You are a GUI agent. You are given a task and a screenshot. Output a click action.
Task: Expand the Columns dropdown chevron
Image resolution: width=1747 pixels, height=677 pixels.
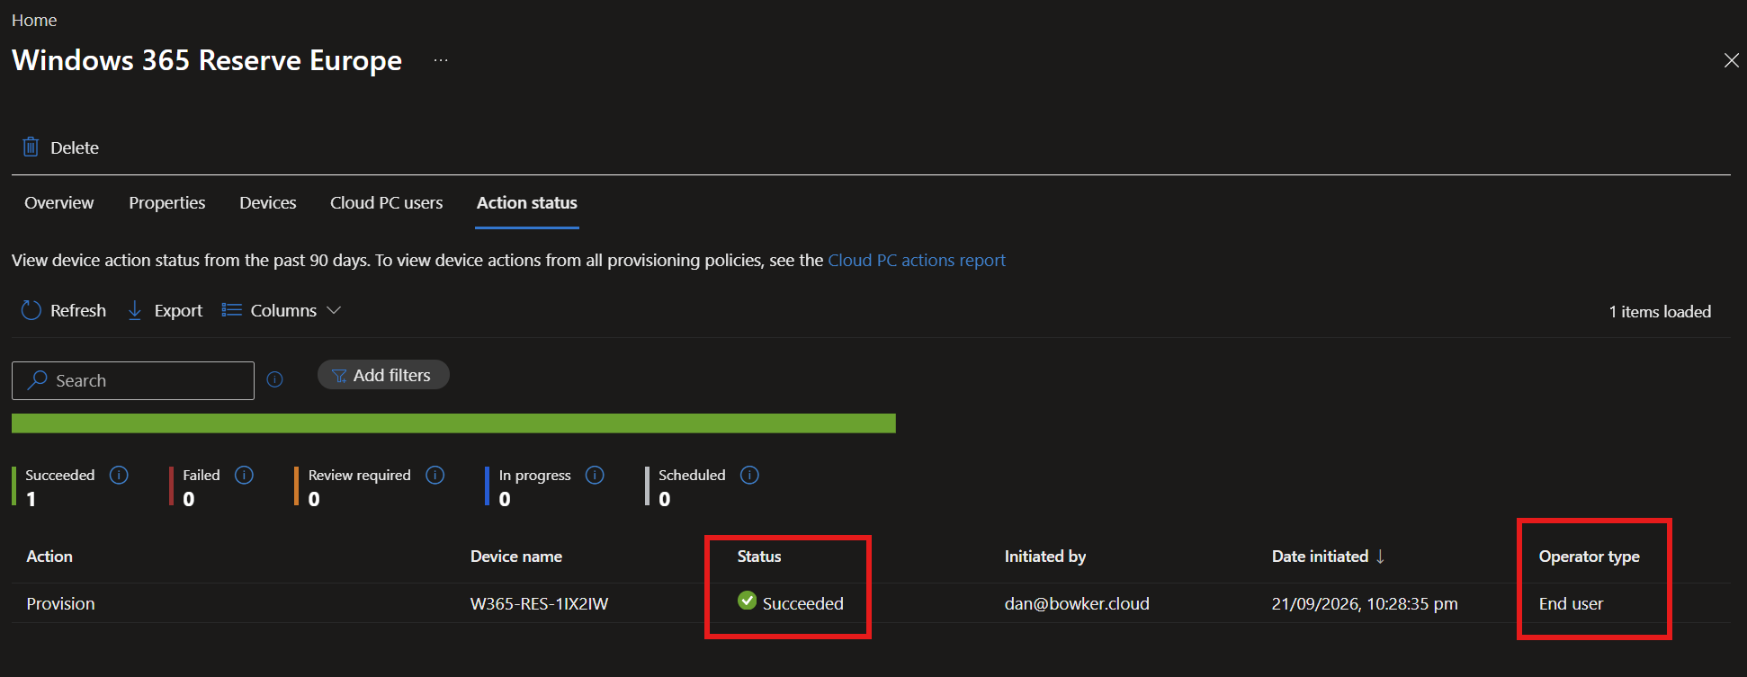click(334, 310)
